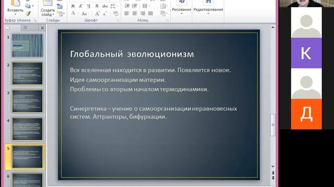Justify text in Абзац group

tap(150, 14)
